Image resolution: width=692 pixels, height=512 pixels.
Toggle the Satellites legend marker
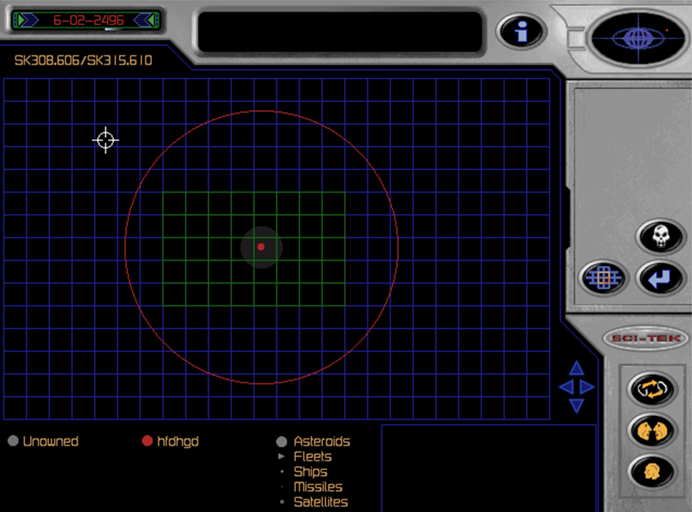point(284,502)
